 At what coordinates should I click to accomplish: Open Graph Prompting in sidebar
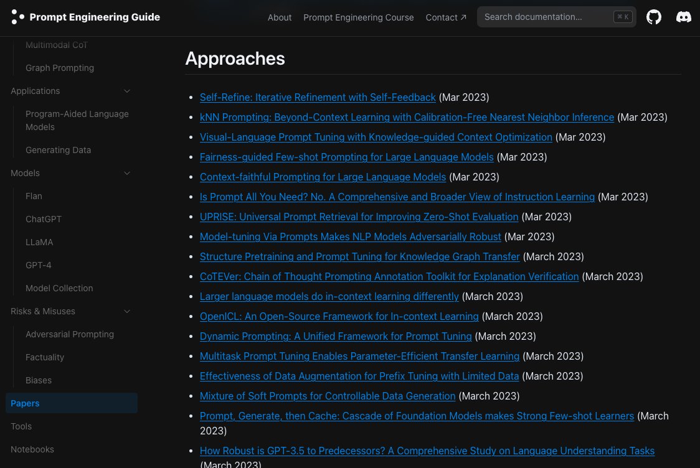[x=60, y=68]
